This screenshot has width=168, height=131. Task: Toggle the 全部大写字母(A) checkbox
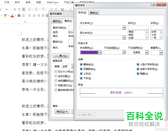(138, 69)
